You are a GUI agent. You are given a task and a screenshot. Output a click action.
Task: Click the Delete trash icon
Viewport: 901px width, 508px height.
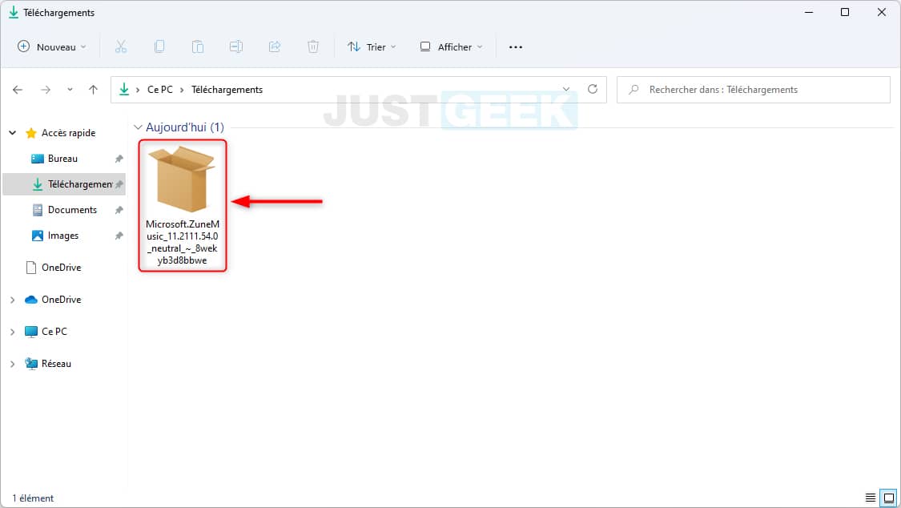(313, 47)
